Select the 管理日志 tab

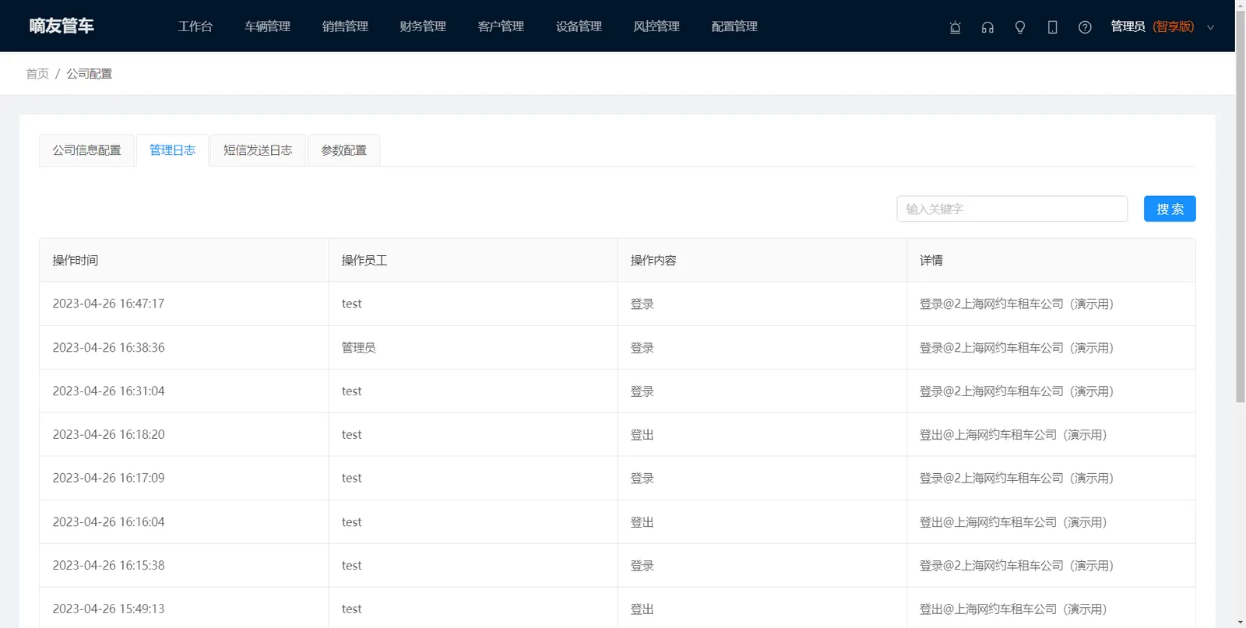coord(172,150)
